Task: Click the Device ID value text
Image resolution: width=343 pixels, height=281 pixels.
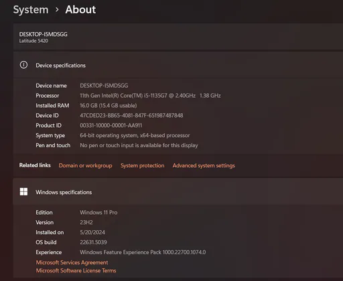Action: tap(131, 115)
